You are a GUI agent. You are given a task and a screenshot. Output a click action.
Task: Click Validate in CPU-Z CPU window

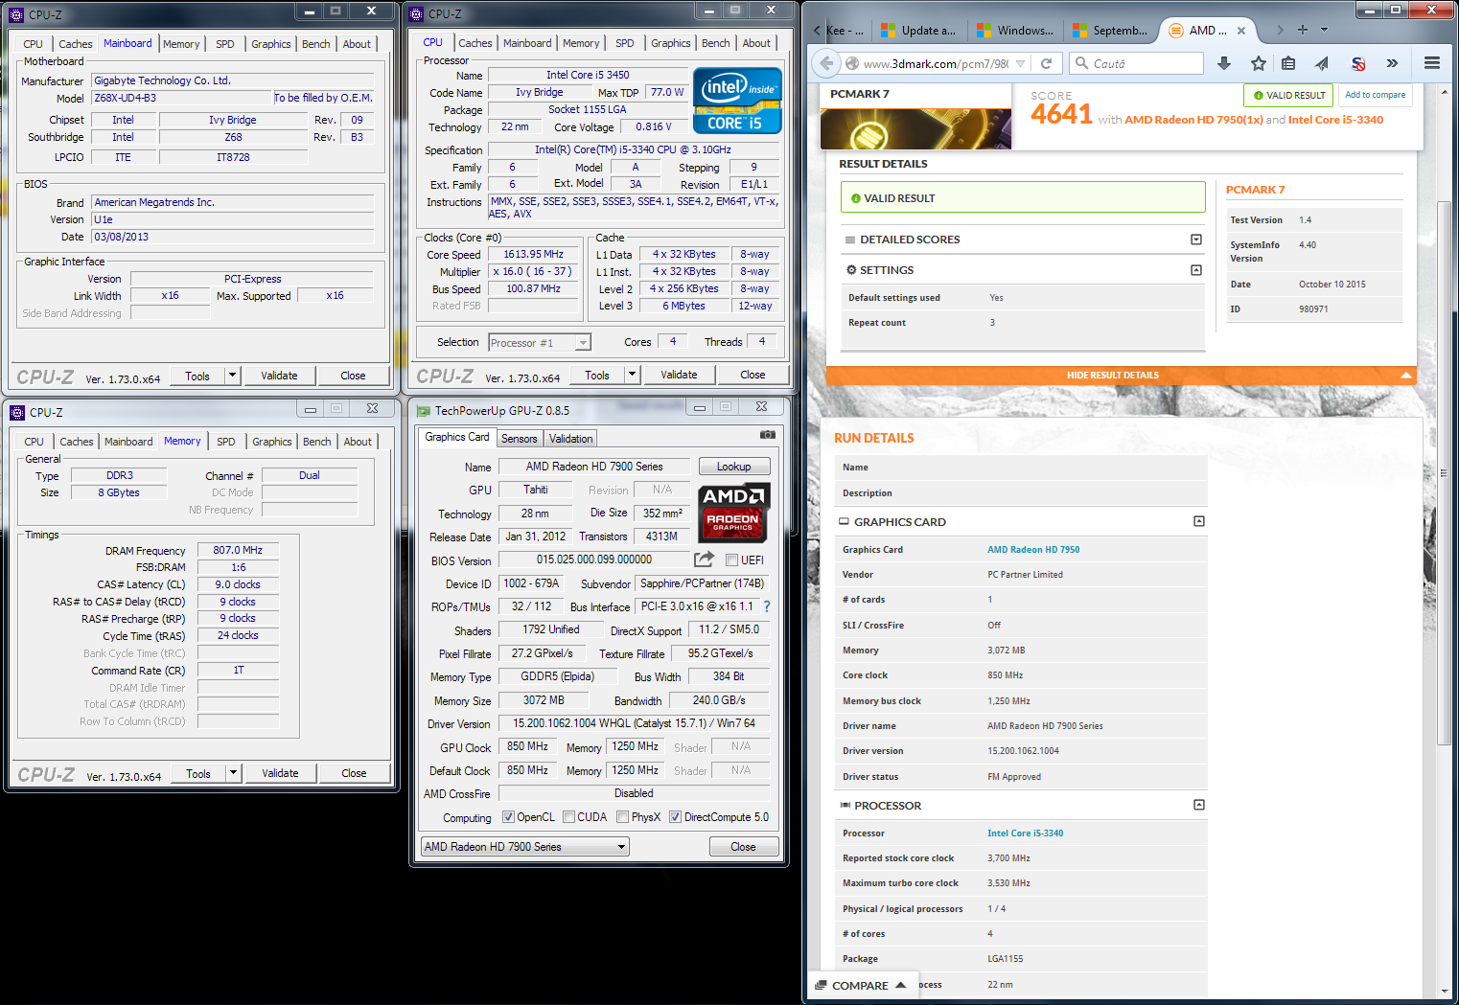(x=679, y=375)
